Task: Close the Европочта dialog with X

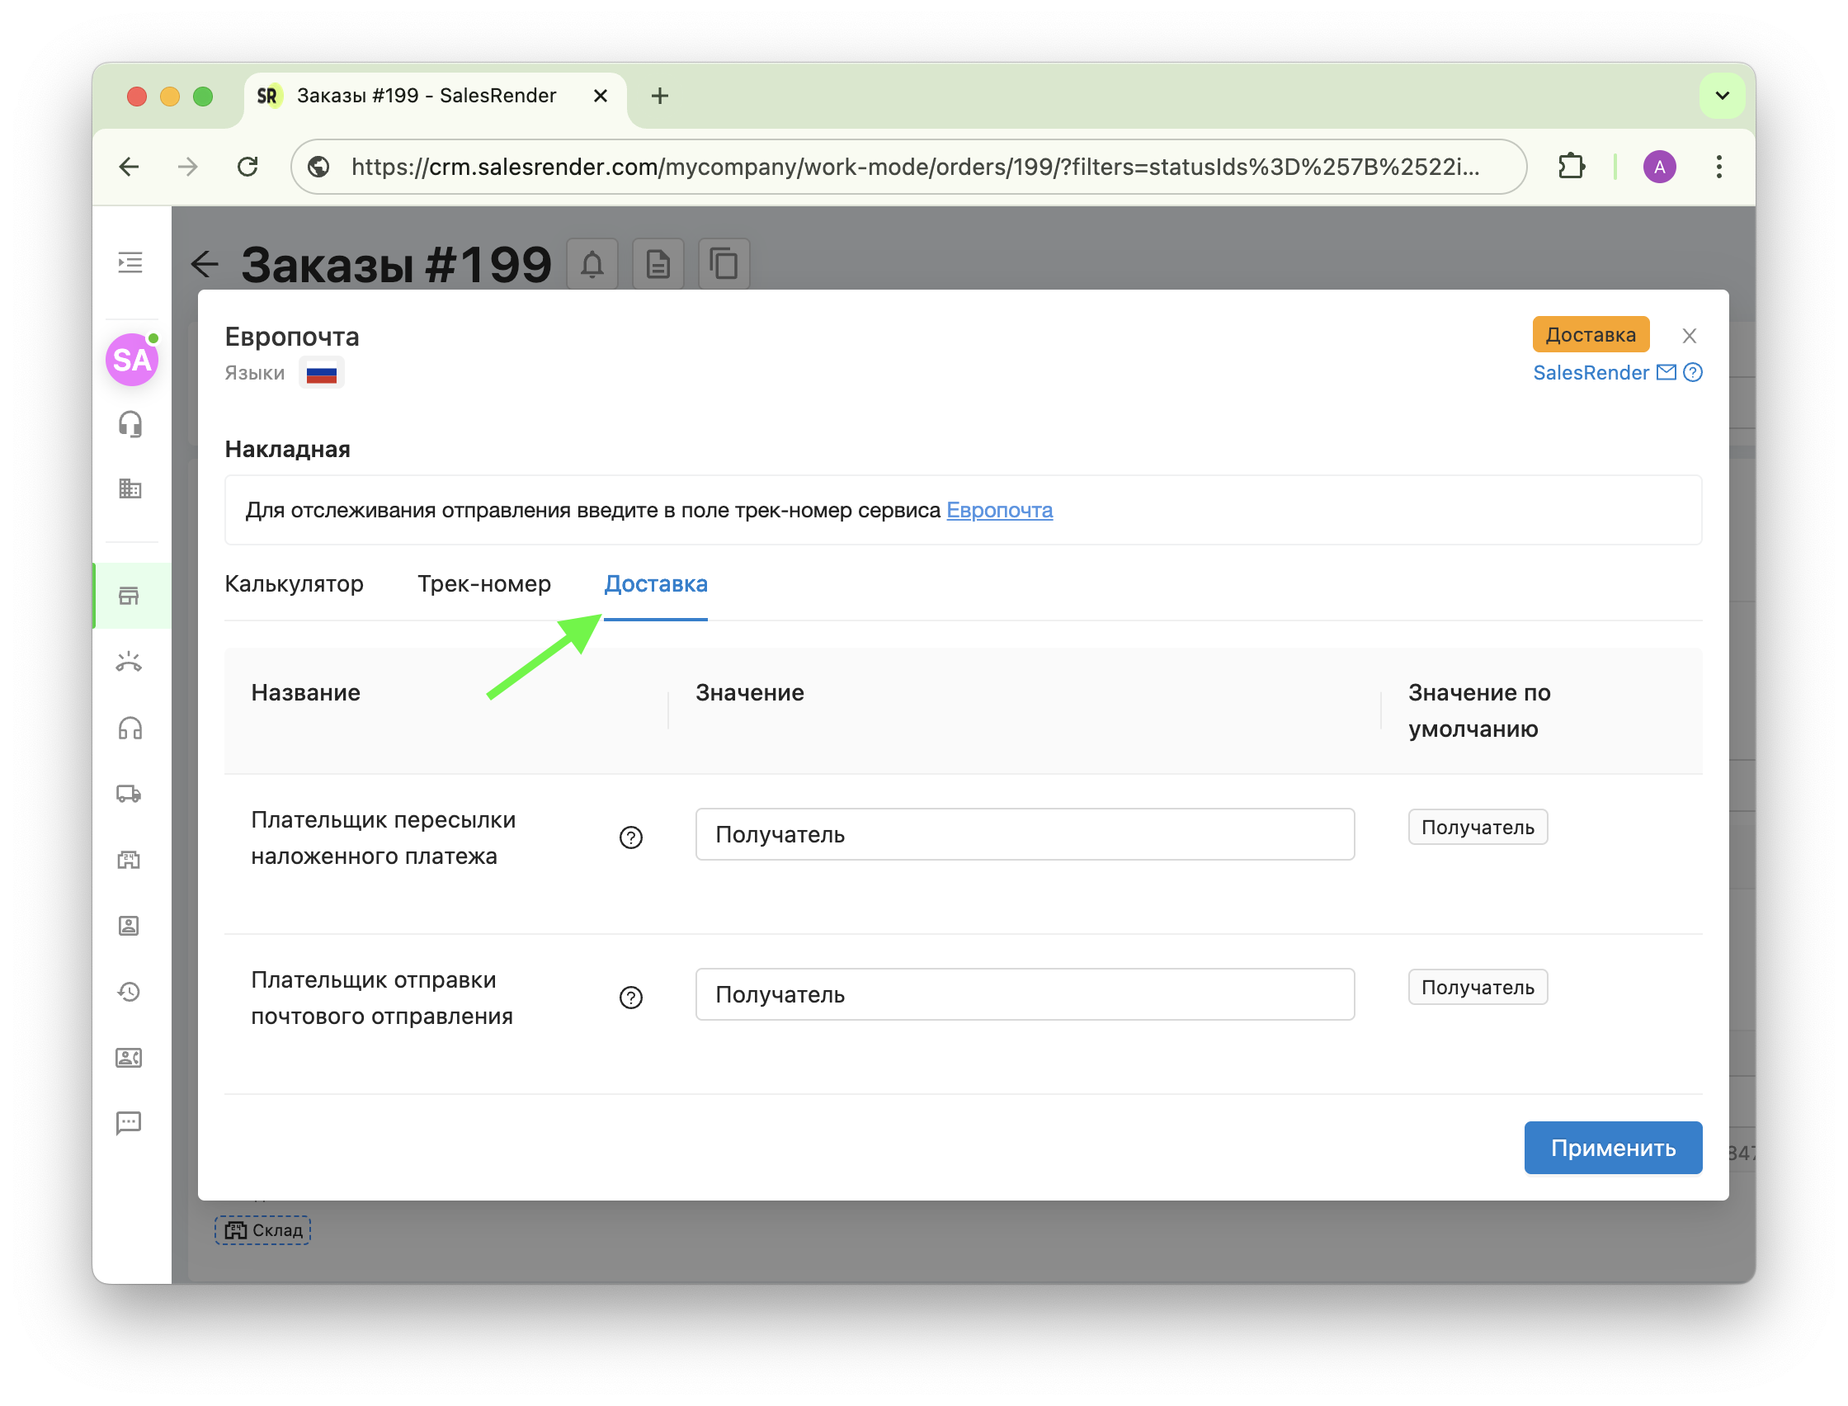Action: pyautogui.click(x=1689, y=336)
